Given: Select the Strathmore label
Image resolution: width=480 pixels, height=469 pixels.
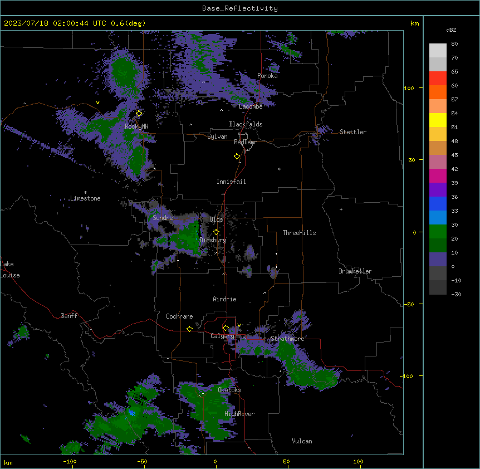Looking at the screenshot, I should click(x=287, y=339).
